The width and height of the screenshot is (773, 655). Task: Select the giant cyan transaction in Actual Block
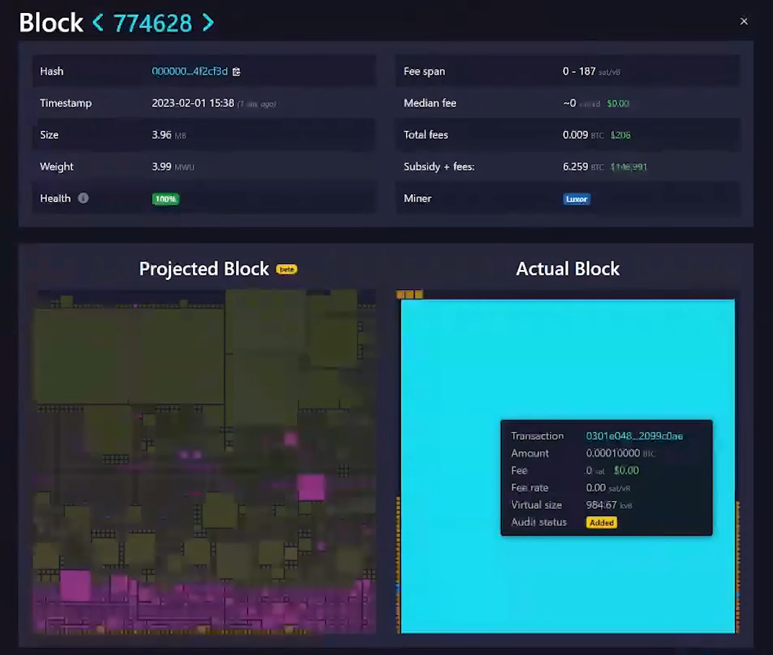pos(504,360)
